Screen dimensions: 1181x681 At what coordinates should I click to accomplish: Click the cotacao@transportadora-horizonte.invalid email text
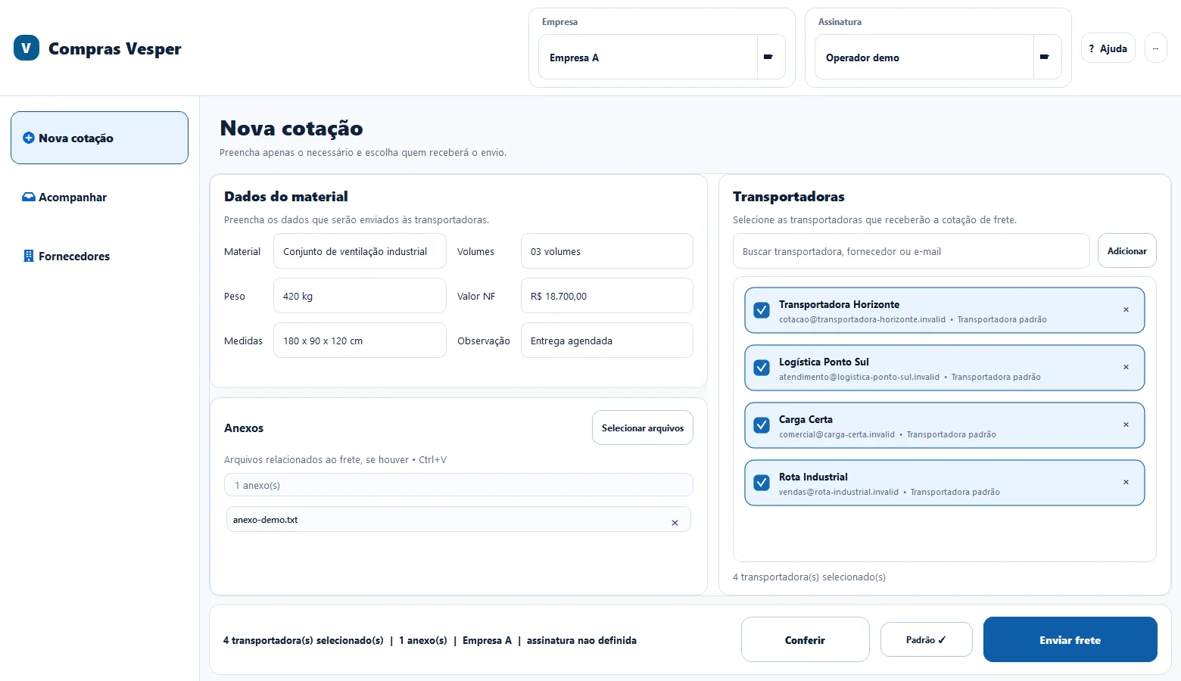862,319
